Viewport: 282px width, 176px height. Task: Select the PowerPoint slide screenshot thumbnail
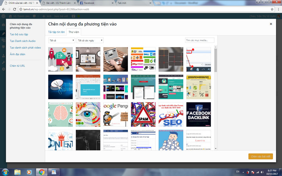[88, 87]
